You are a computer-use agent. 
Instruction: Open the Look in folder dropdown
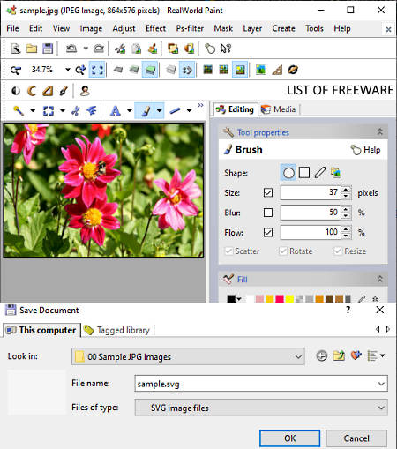(x=298, y=356)
